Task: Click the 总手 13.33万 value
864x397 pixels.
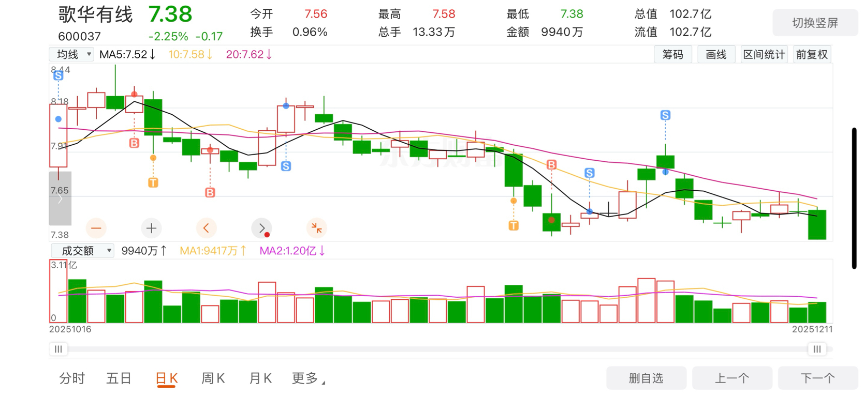Action: [434, 32]
